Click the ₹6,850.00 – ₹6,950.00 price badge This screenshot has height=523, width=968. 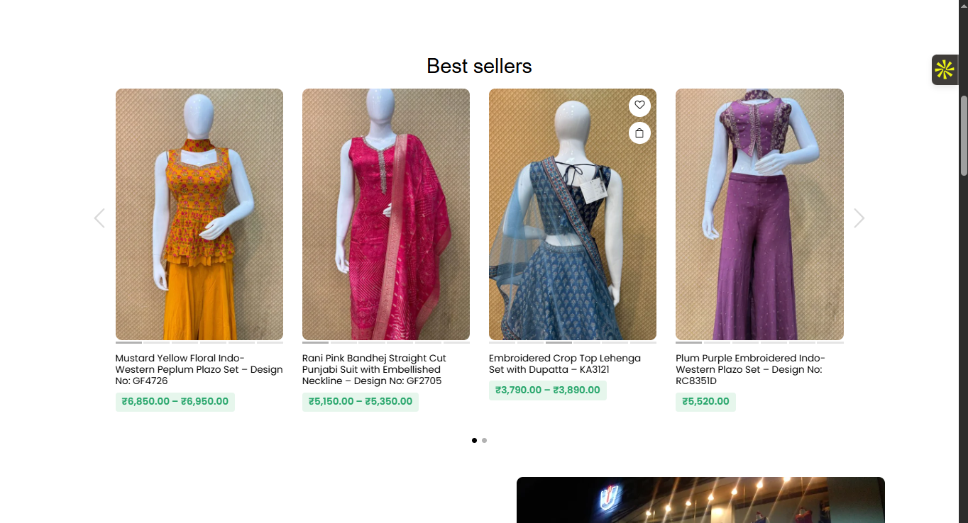click(175, 401)
